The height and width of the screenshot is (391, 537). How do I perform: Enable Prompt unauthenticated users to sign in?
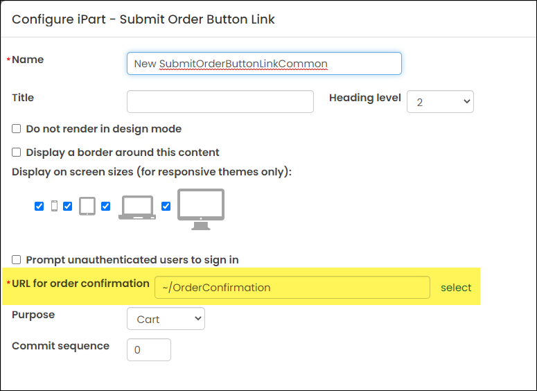point(16,260)
